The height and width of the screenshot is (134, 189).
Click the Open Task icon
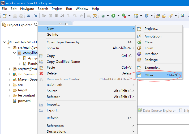[164, 16]
